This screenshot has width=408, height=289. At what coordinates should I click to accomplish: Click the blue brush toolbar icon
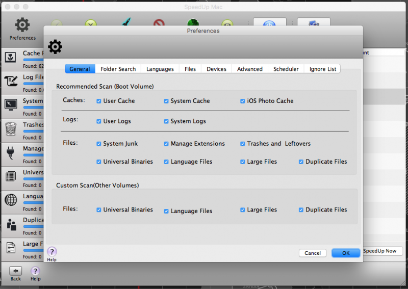coord(126,22)
